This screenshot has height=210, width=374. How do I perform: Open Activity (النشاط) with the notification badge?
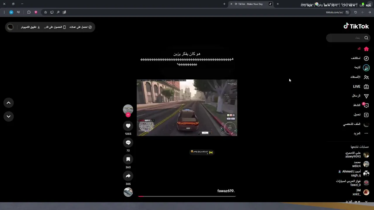pyautogui.click(x=361, y=105)
